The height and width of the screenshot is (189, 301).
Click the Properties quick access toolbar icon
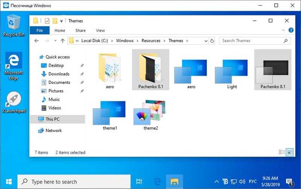pos(47,21)
